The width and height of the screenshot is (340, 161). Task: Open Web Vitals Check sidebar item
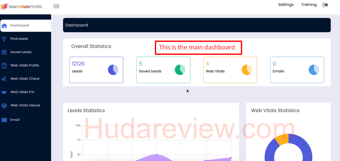pos(26,79)
